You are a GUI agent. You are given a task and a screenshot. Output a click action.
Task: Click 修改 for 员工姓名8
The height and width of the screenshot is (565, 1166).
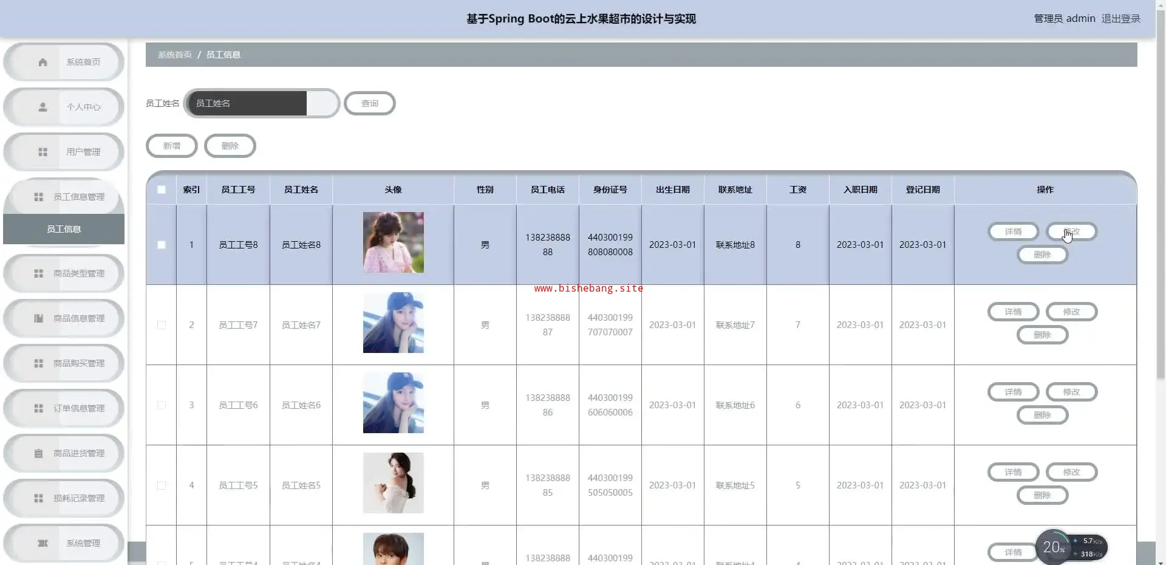[x=1071, y=232]
